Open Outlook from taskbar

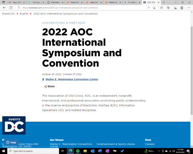92,151
